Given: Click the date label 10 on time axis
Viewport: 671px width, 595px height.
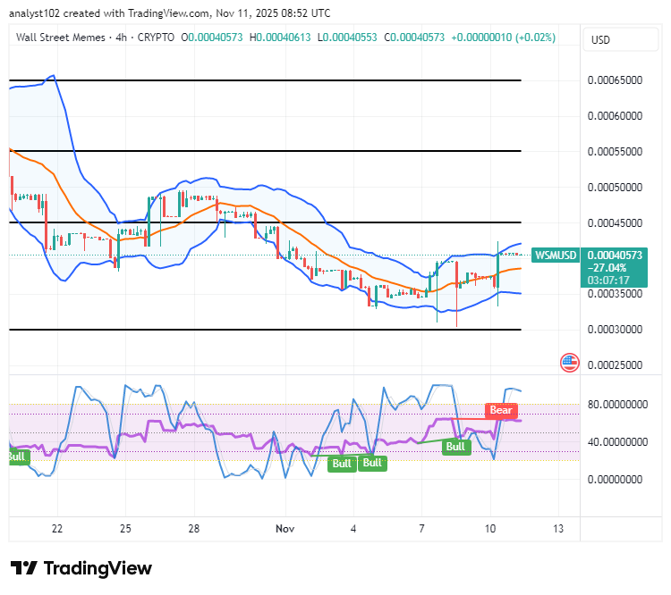Looking at the screenshot, I should click(x=490, y=529).
